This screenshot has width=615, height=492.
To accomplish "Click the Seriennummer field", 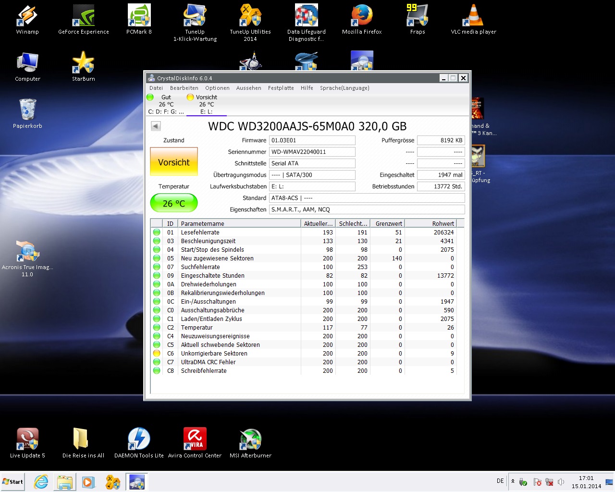I will (x=312, y=152).
